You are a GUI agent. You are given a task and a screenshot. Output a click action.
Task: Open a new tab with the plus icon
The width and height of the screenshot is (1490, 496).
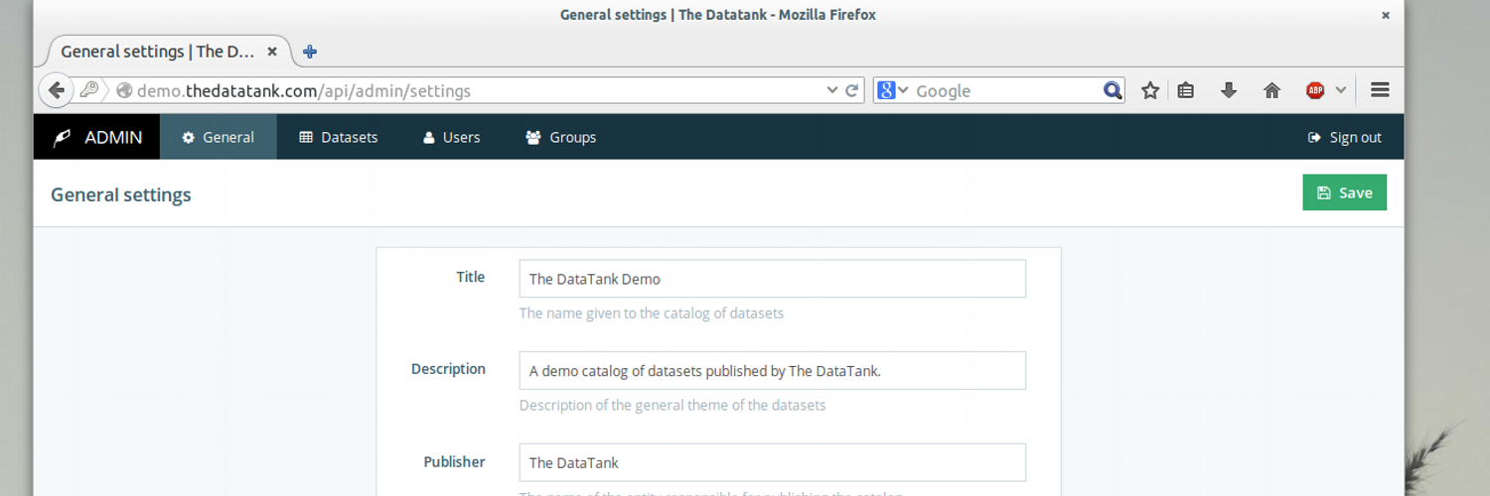click(x=310, y=52)
